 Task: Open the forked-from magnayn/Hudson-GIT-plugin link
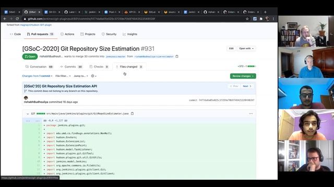click(x=36, y=25)
